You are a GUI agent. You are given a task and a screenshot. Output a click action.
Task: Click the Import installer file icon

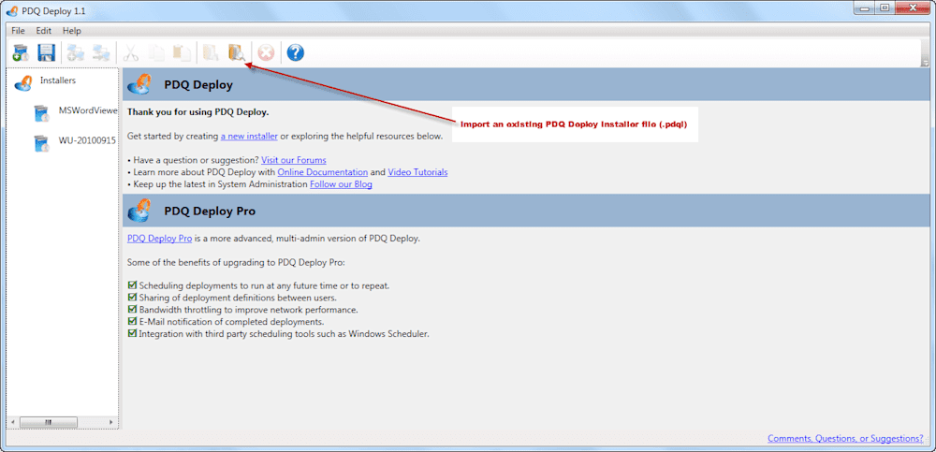pos(237,53)
